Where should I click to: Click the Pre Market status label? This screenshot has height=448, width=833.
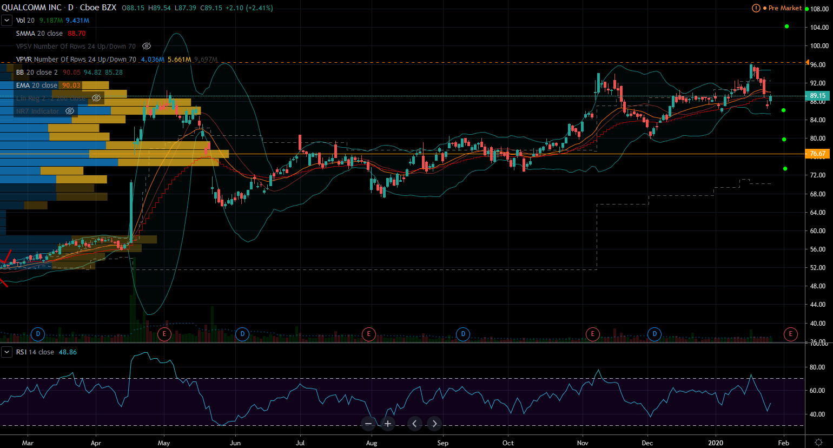[785, 8]
